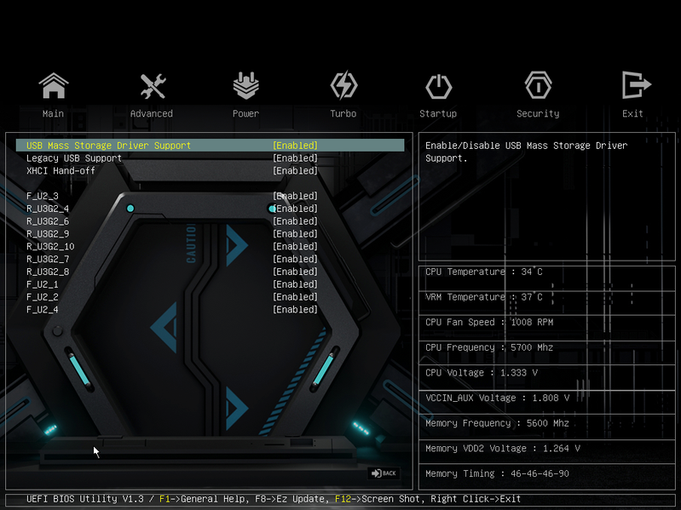Click the Advanced wrench and screwdriver icon
The image size is (681, 510).
(153, 86)
